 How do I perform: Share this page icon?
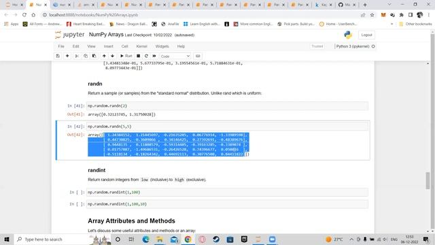[363, 15]
